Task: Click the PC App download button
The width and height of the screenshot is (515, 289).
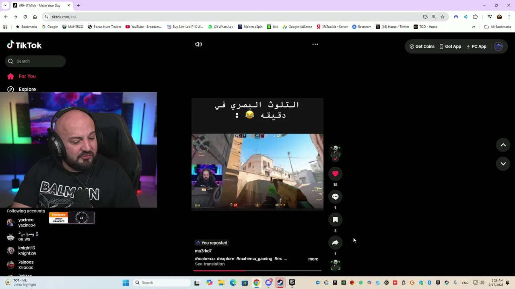Action: (476, 47)
